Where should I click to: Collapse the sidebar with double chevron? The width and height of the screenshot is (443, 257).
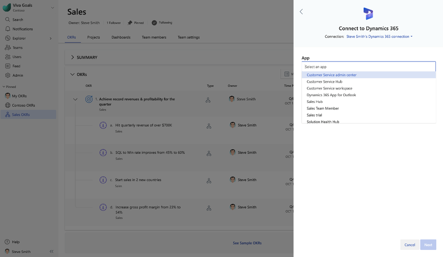[x=51, y=251]
